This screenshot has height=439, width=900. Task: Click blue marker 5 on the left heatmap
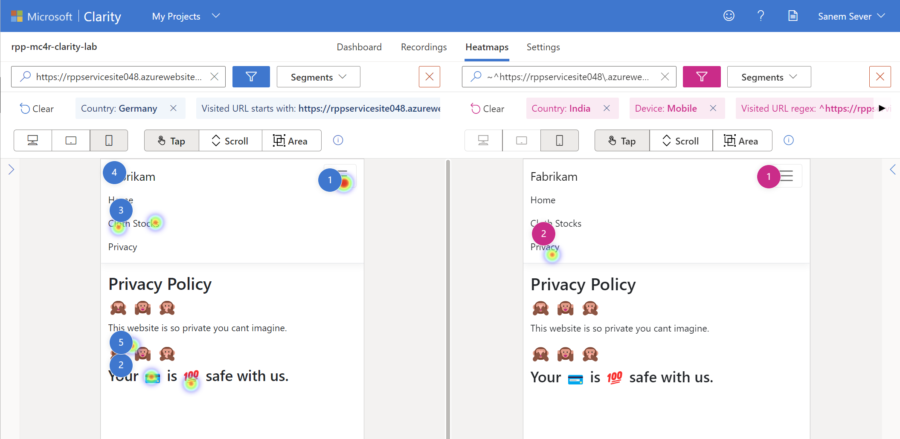(x=121, y=342)
